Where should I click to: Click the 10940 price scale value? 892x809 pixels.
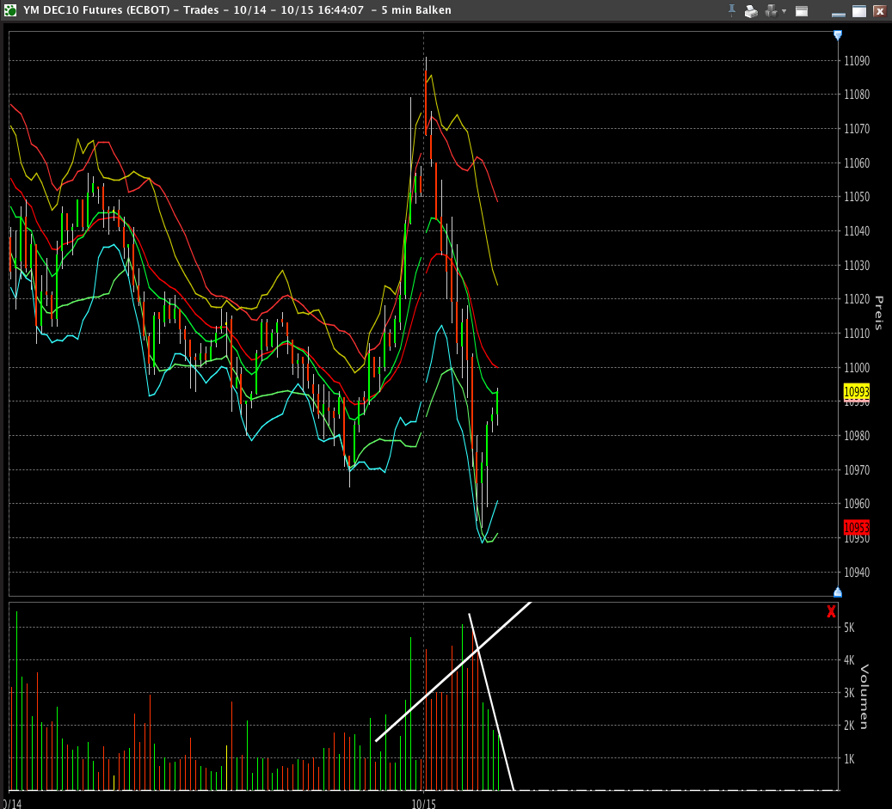pyautogui.click(x=857, y=572)
